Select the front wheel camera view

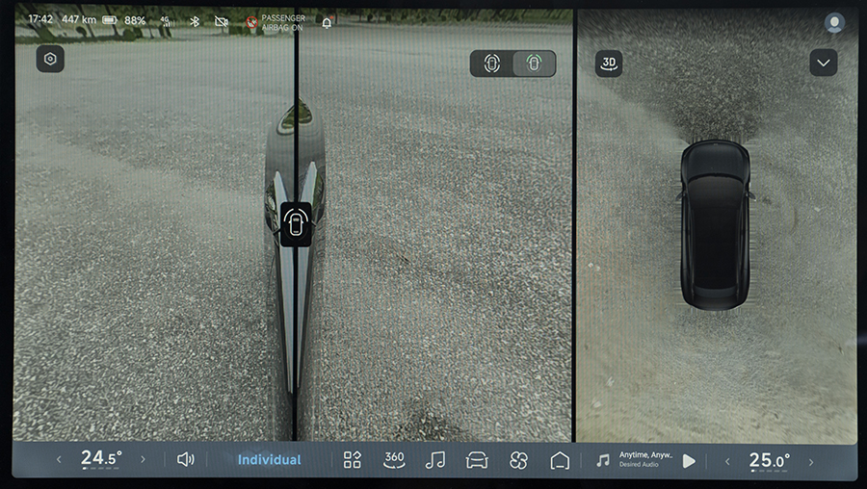coord(534,64)
